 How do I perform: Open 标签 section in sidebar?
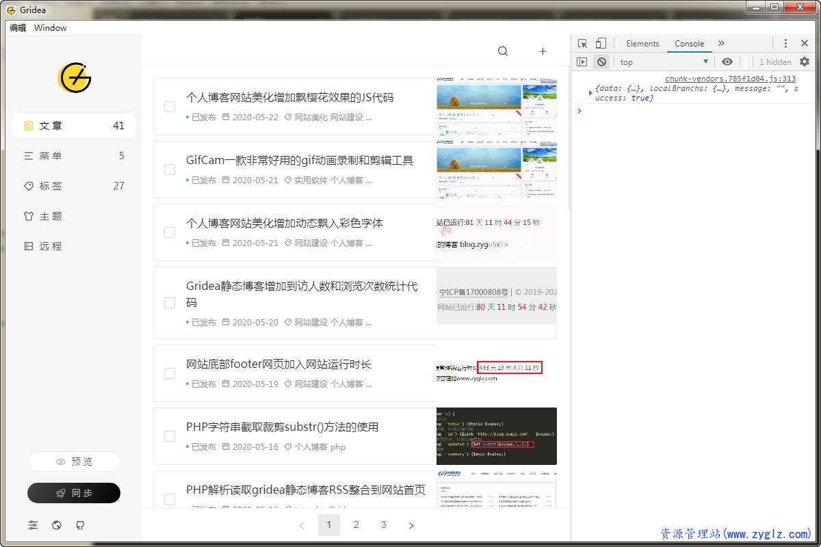click(x=74, y=186)
